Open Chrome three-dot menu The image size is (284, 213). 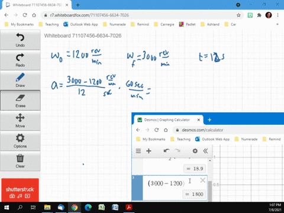277,15
